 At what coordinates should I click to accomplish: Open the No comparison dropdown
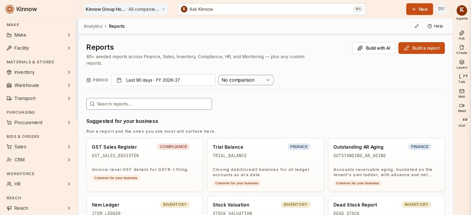coord(246,80)
